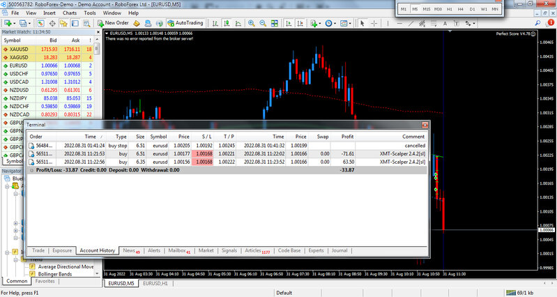Screen dimensions: 557x297
Task: Select USDCHF row in Market Watch
Action: click(x=47, y=73)
